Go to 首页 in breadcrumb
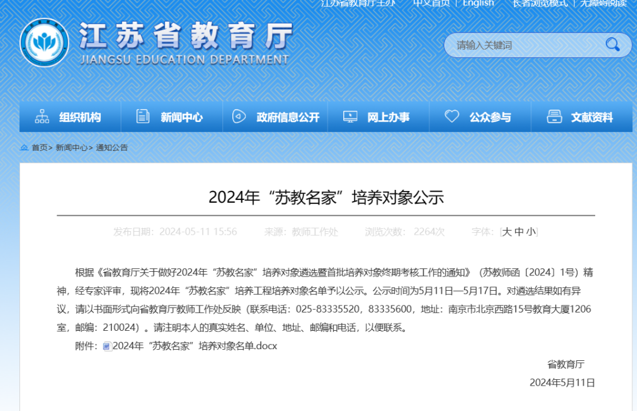Screen dimensions: 637x411 [x=40, y=147]
